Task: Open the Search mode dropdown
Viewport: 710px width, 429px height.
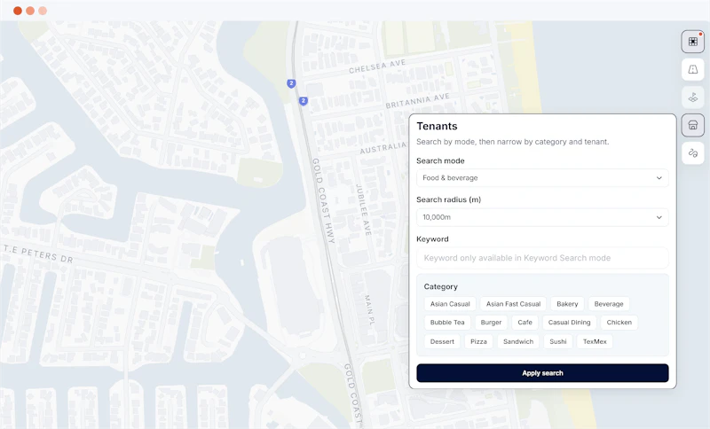Action: pyautogui.click(x=542, y=178)
